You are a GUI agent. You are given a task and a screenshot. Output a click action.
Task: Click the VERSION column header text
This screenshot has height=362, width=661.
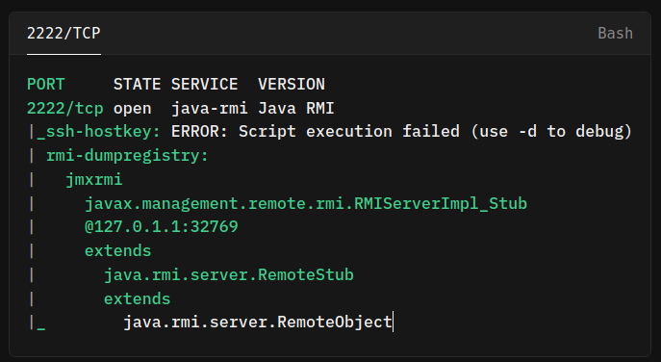point(292,84)
